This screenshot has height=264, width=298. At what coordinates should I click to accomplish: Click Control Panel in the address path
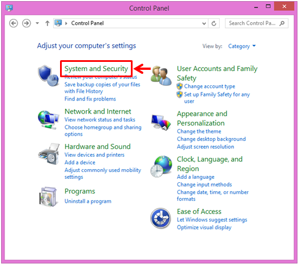87,23
